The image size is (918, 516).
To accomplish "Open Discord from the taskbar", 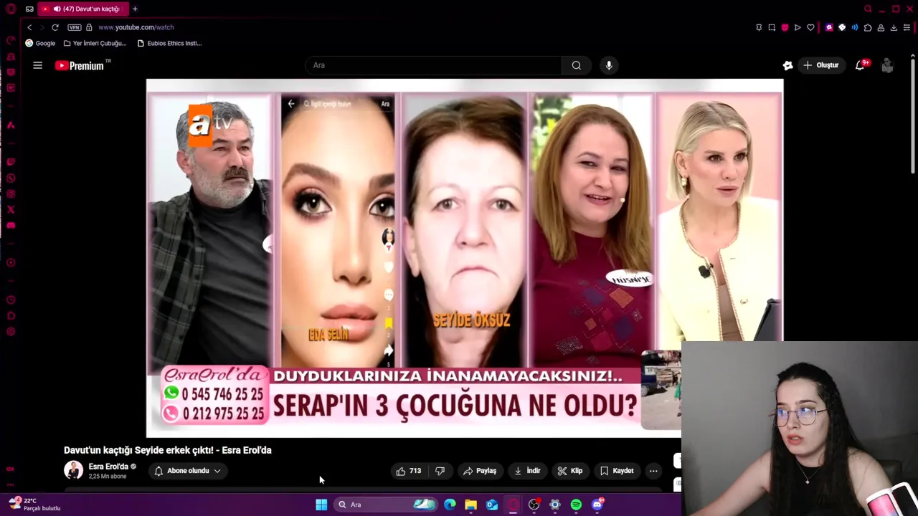I will tap(597, 505).
